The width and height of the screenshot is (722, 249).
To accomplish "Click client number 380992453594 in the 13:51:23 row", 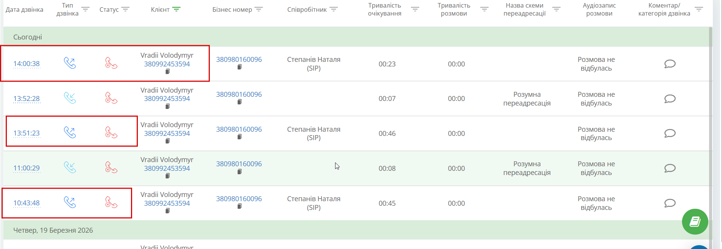I will [167, 133].
